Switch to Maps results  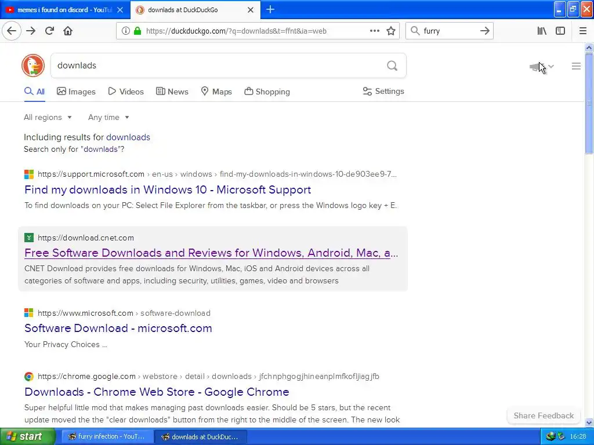point(216,92)
